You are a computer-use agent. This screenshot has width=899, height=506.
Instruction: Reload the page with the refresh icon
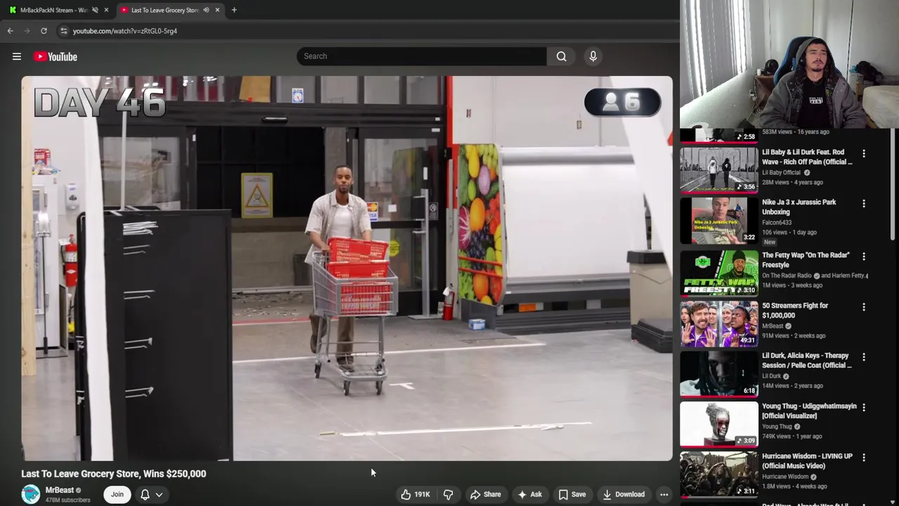point(44,31)
